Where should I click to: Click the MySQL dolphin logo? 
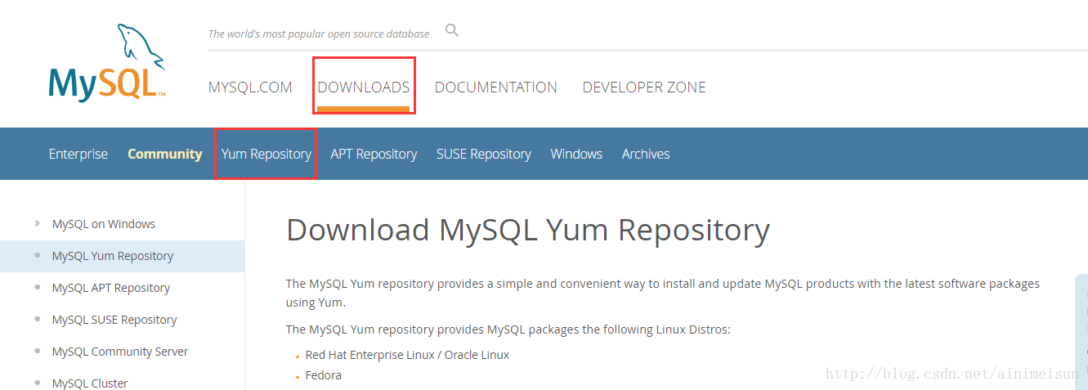point(107,63)
